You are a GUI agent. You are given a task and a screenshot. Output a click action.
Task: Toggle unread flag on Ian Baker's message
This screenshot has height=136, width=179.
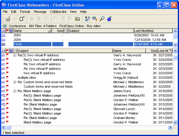(7, 69)
